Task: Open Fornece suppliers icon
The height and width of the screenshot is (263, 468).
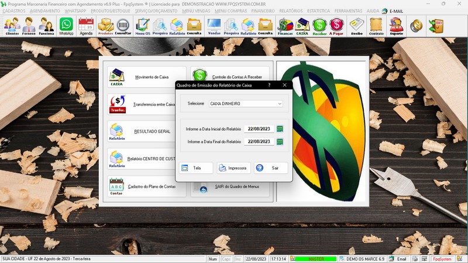Action: 29,26
